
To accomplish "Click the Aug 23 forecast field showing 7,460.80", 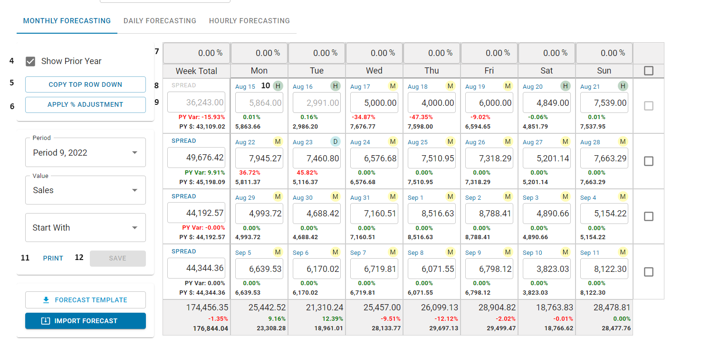I will click(x=317, y=158).
